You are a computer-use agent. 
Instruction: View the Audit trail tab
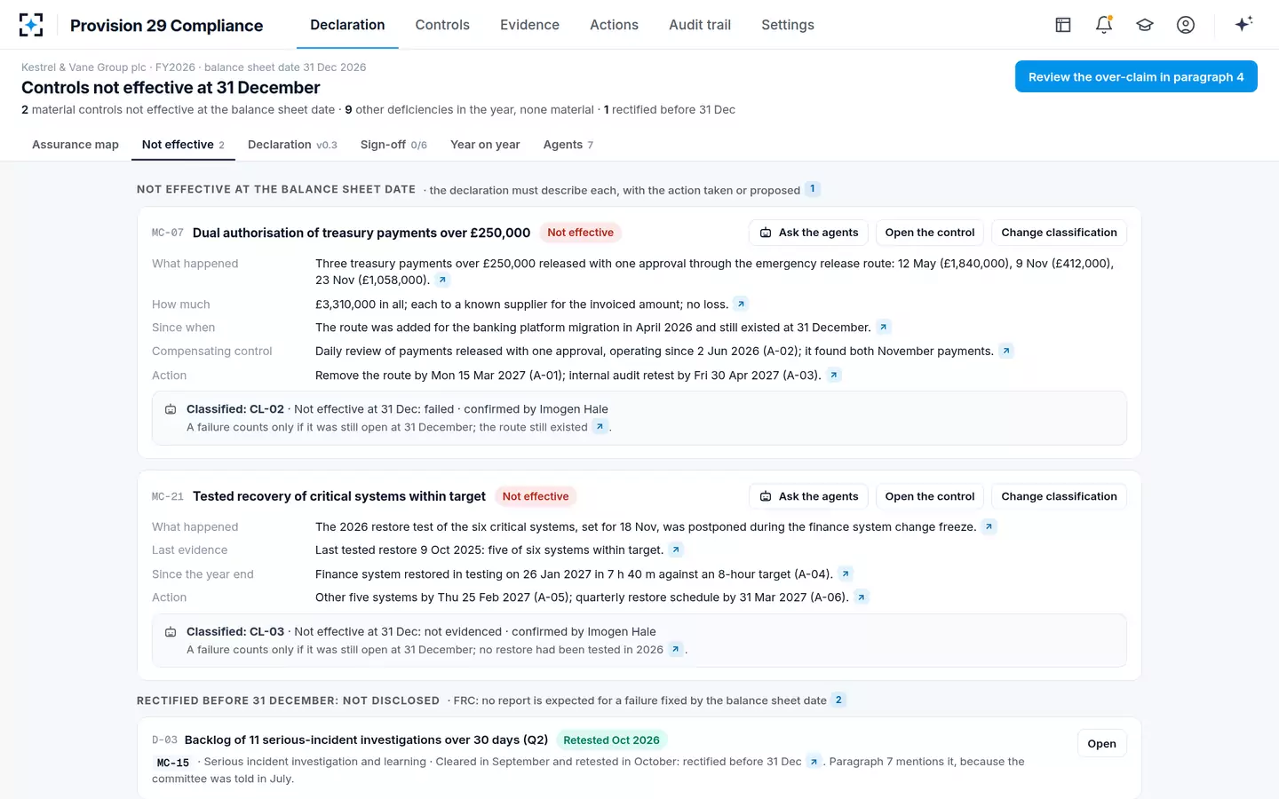click(700, 25)
